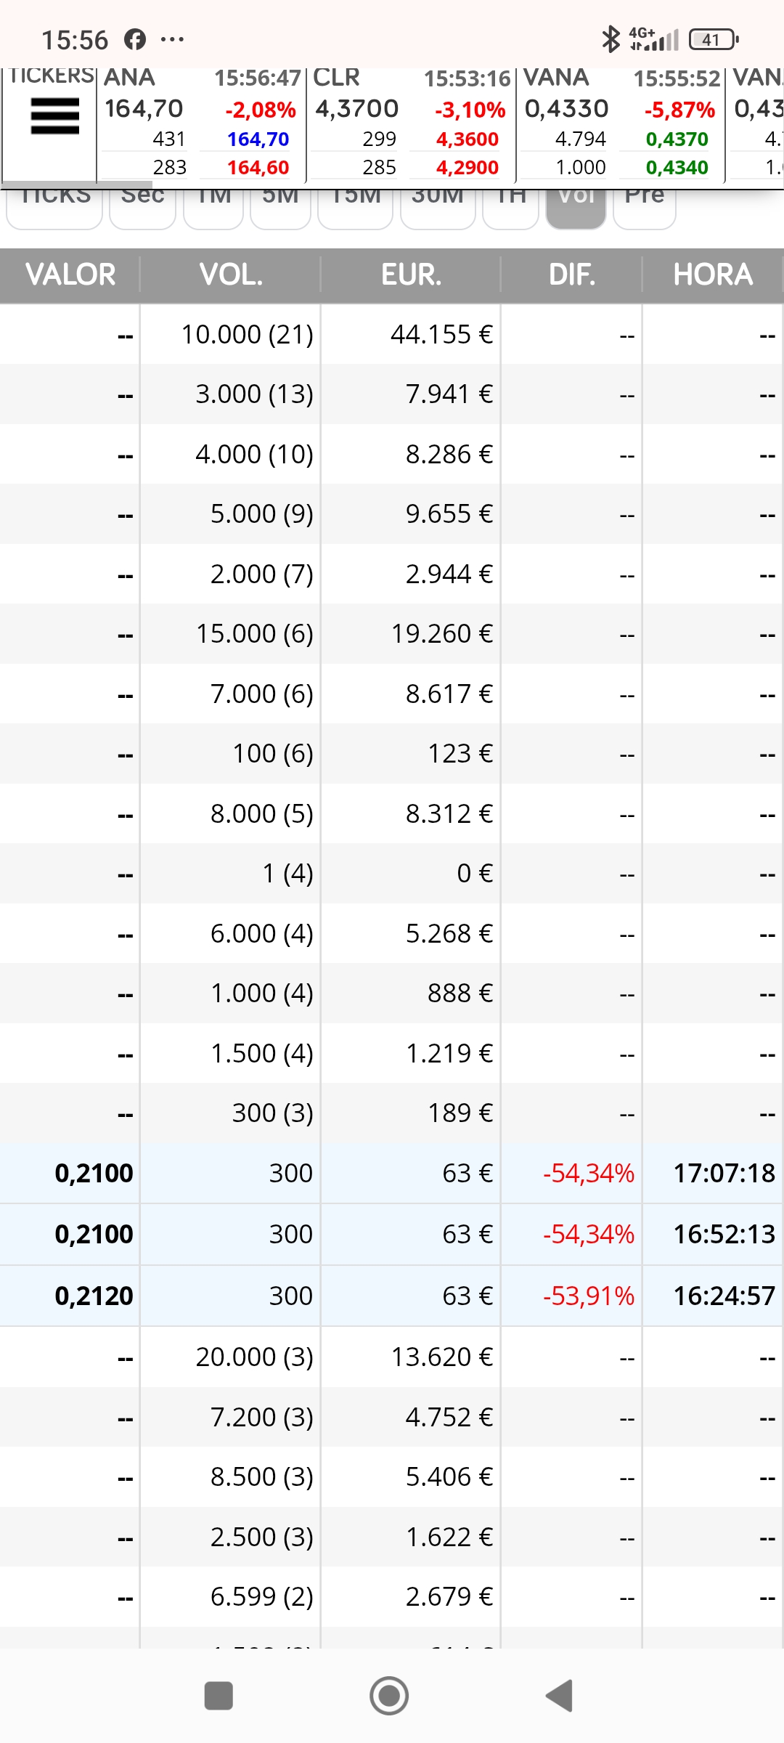Switch to the 30M timeframe tab
Viewport: 784px width, 1743px height.
438,209
